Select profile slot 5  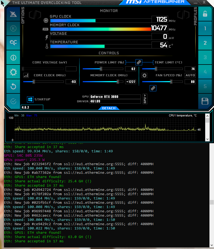point(205,86)
